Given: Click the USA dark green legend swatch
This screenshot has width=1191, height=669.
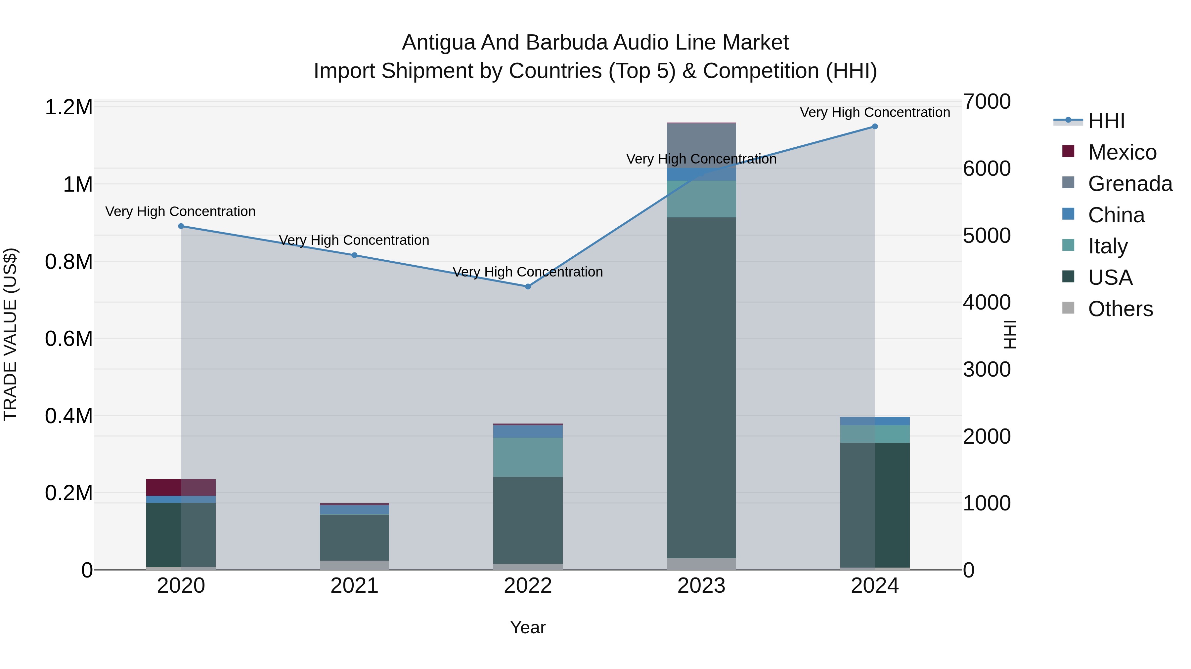Looking at the screenshot, I should pyautogui.click(x=1068, y=276).
